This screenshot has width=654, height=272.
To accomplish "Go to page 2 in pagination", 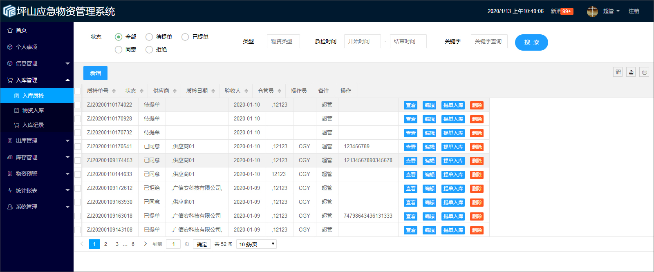I will click(105, 244).
